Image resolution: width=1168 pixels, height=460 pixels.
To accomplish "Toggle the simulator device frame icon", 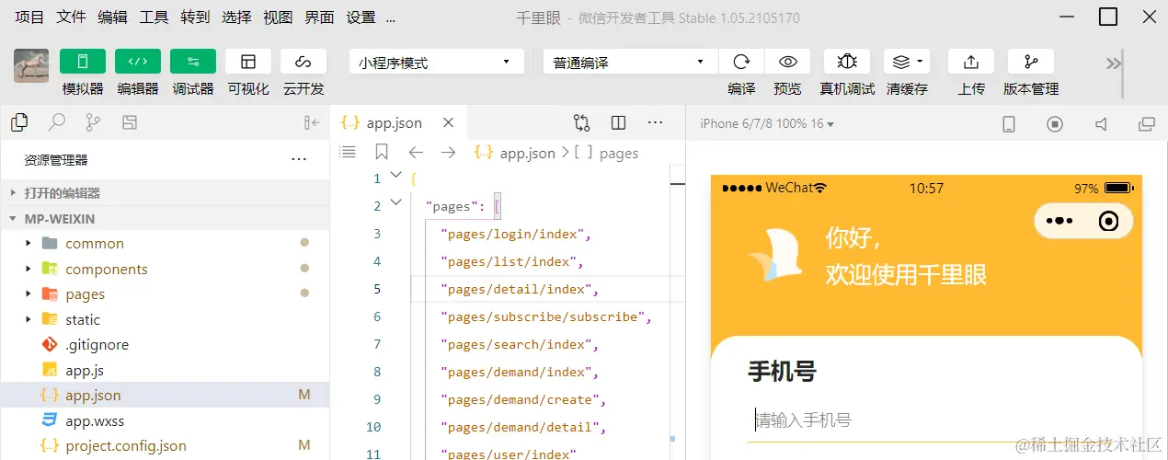I will click(x=1008, y=124).
